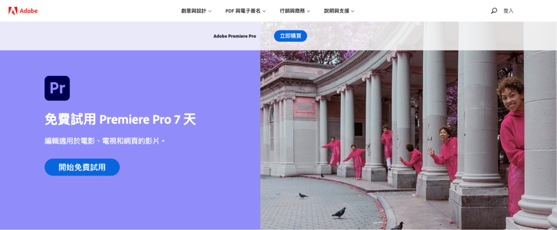This screenshot has height=230, width=557.
Task: Open the 說明與支援 menu
Action: (336, 11)
